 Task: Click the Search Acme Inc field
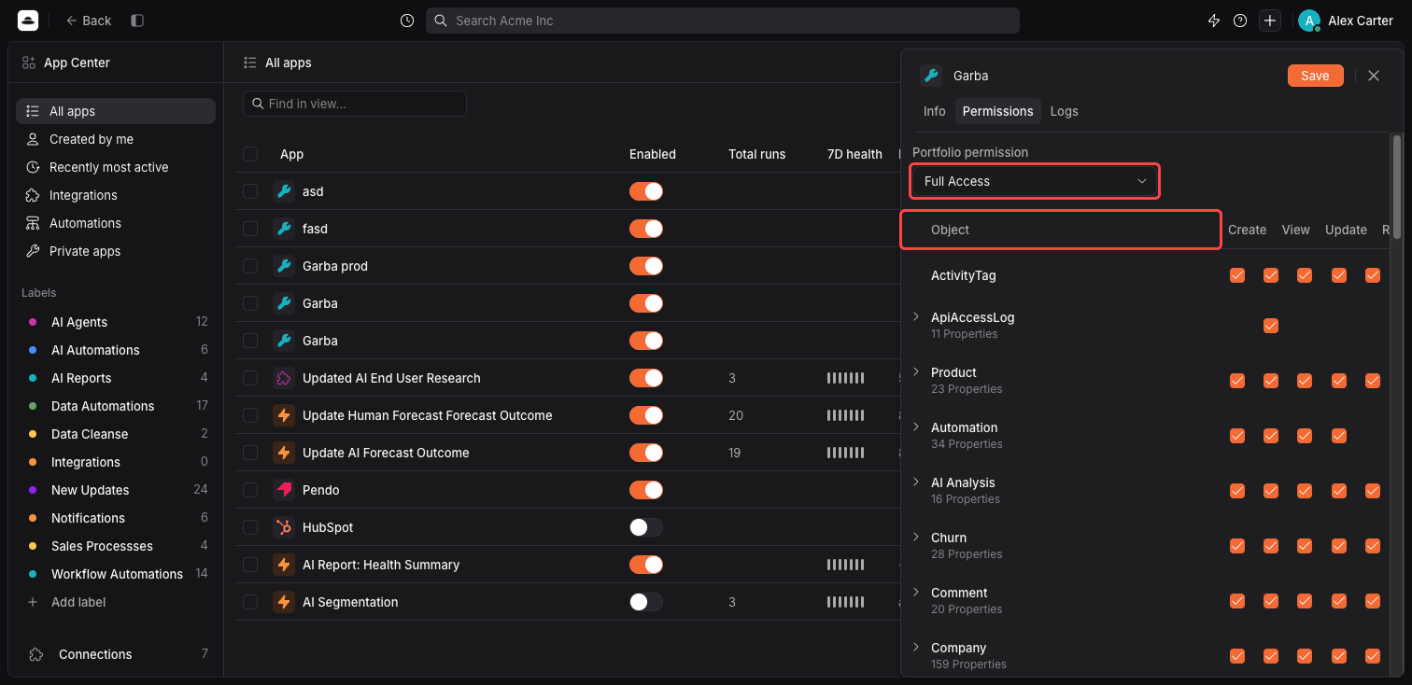tap(723, 21)
